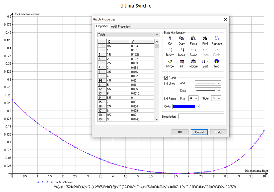274x192 pixels.
Task: Click the Y column header
Action: pos(142,41)
